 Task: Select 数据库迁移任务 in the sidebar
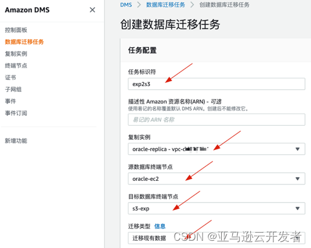click(x=24, y=42)
